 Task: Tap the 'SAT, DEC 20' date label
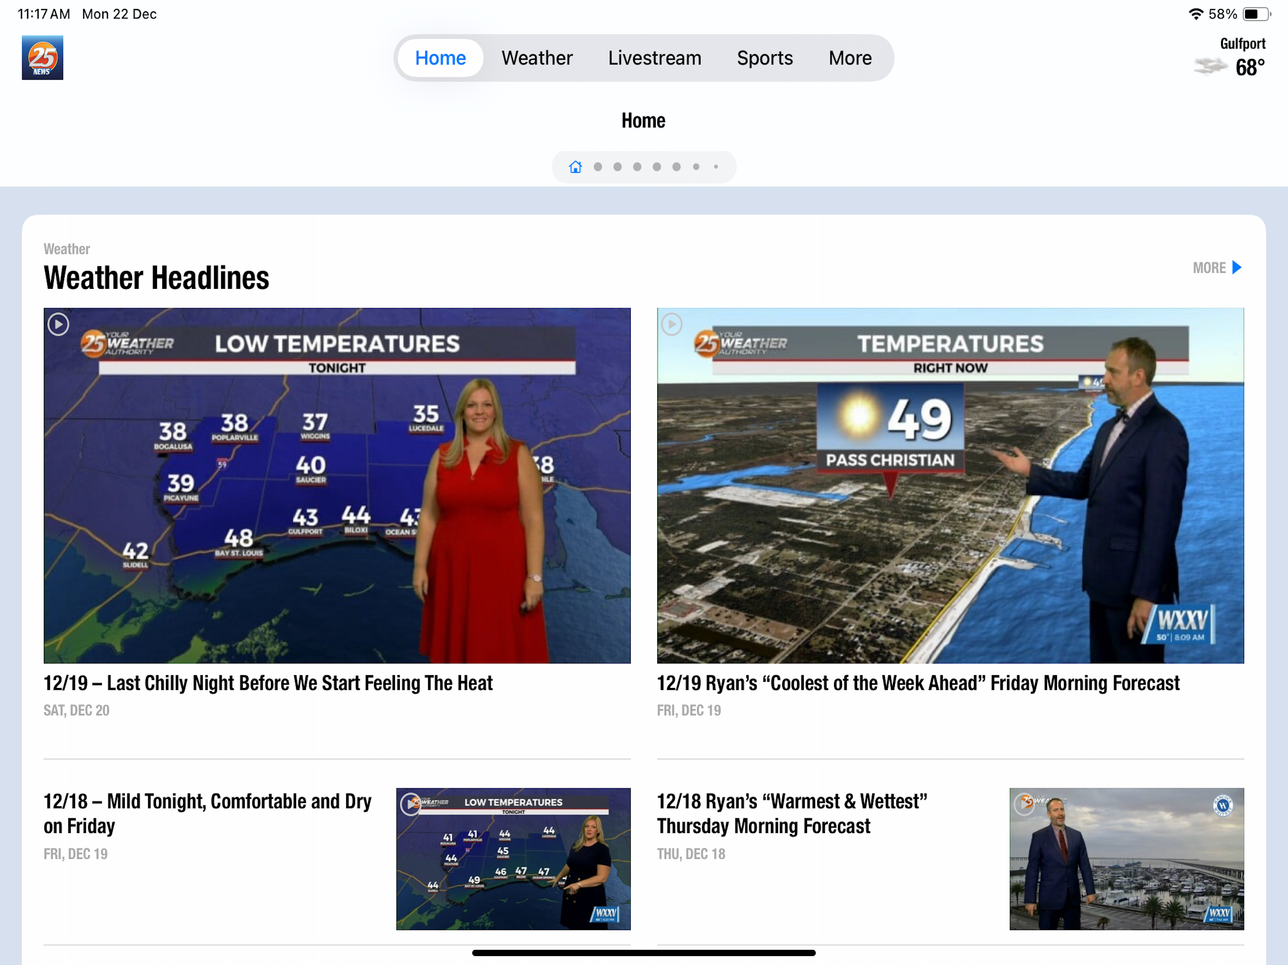click(76, 711)
